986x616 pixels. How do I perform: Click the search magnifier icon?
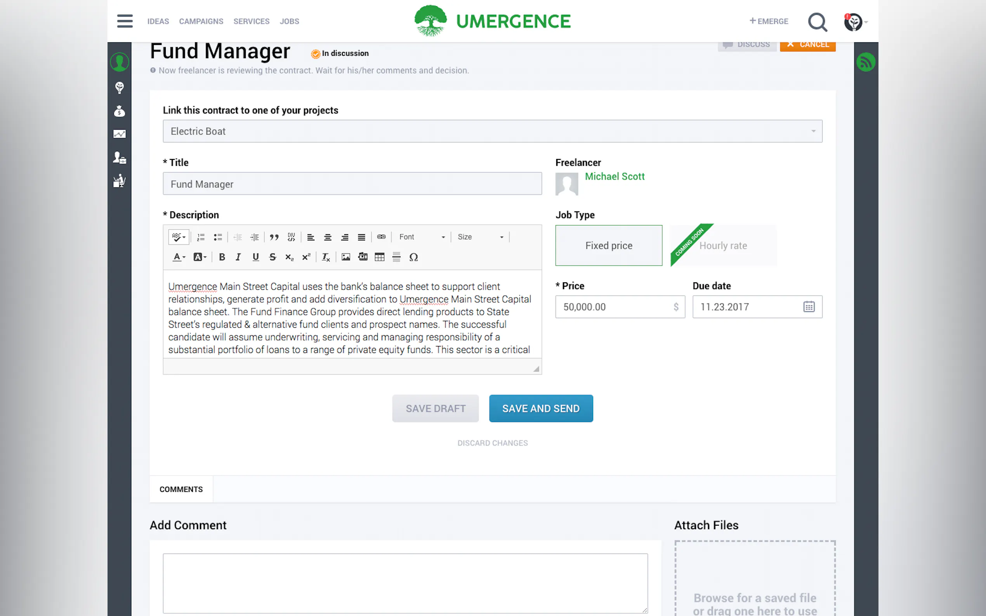(817, 22)
